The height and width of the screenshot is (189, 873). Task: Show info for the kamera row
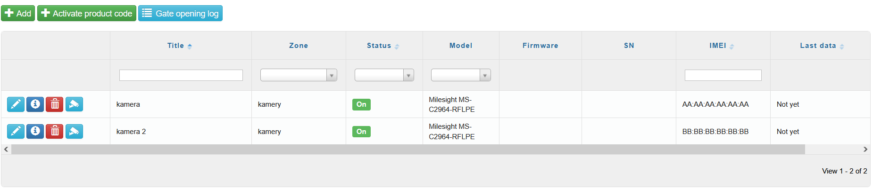(x=35, y=104)
